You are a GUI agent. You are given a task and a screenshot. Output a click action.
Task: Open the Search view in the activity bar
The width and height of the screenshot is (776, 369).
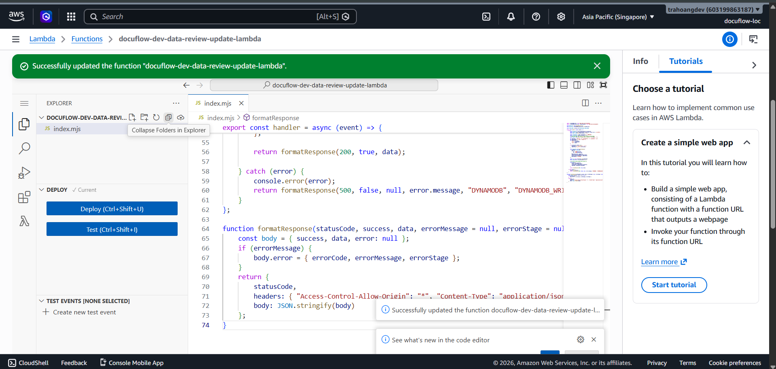pos(24,148)
